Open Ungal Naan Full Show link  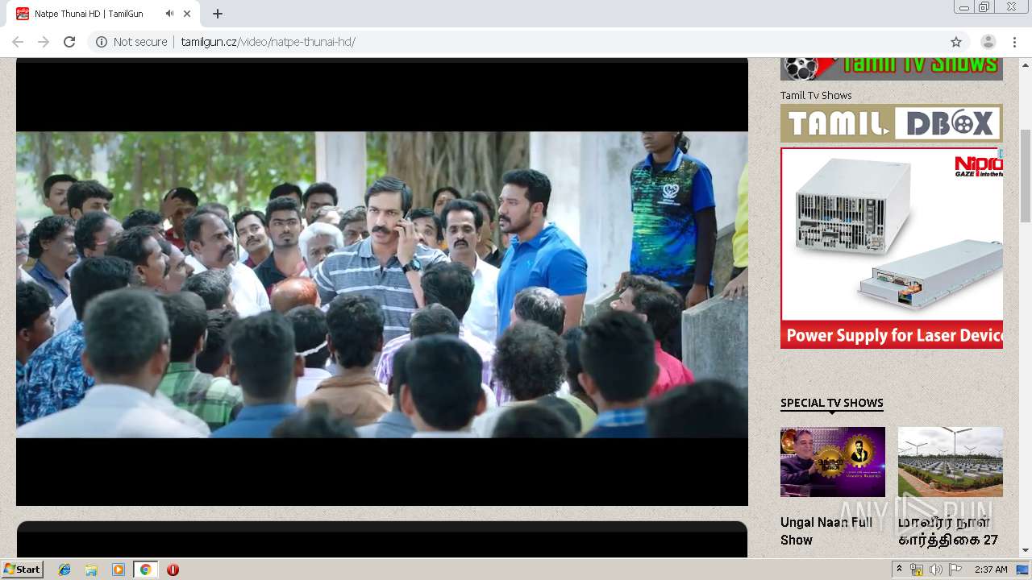827,531
